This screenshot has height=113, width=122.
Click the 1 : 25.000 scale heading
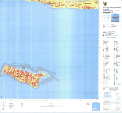(x=106, y=9)
